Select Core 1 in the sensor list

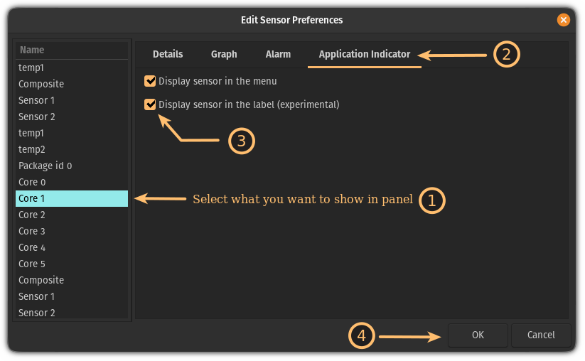71,198
